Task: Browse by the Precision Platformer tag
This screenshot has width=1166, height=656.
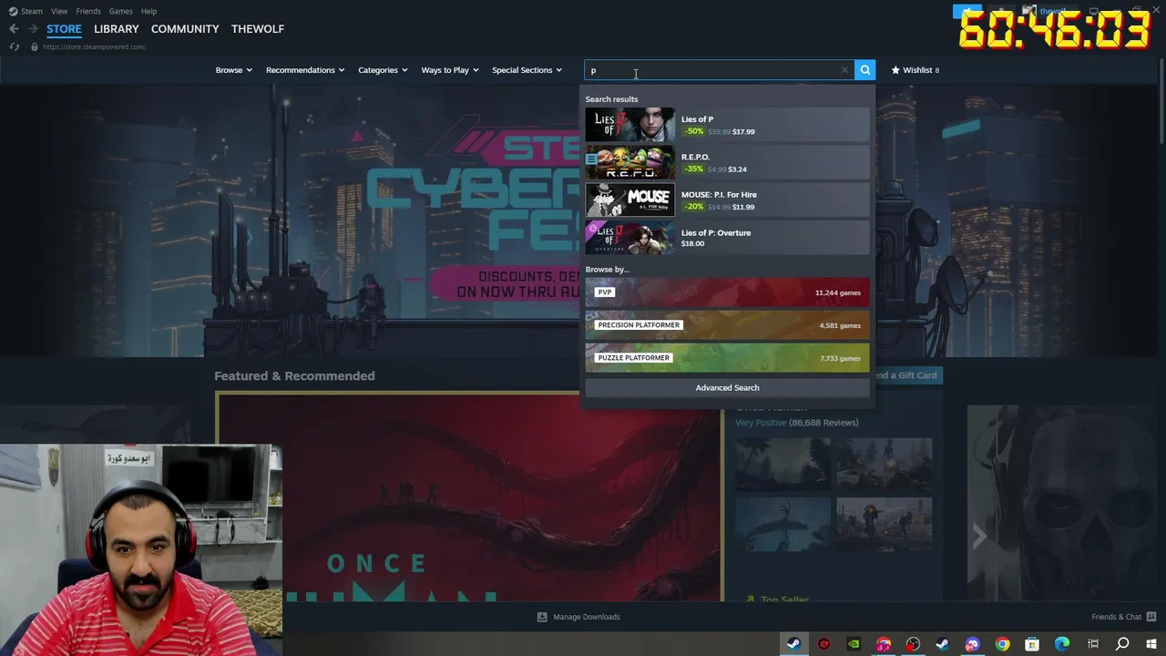Action: coord(727,325)
